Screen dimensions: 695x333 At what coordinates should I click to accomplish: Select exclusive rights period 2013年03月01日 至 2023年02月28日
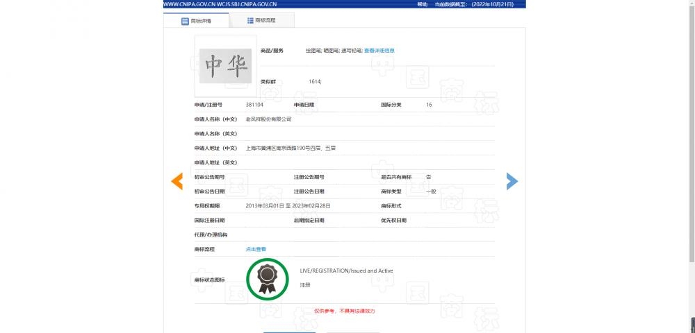coord(288,206)
